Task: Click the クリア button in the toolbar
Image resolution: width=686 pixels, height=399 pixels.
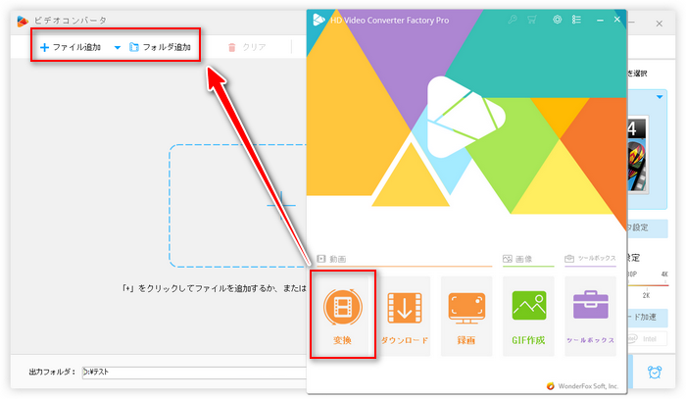Action: pyautogui.click(x=247, y=47)
